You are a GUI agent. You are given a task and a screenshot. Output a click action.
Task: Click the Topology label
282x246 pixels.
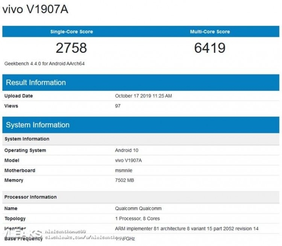15,218
